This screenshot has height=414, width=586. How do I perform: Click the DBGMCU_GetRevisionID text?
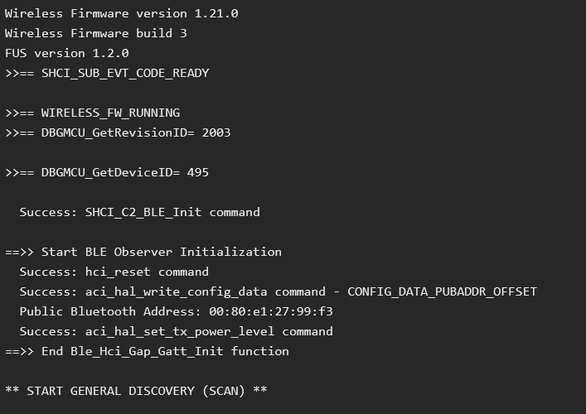pos(114,132)
